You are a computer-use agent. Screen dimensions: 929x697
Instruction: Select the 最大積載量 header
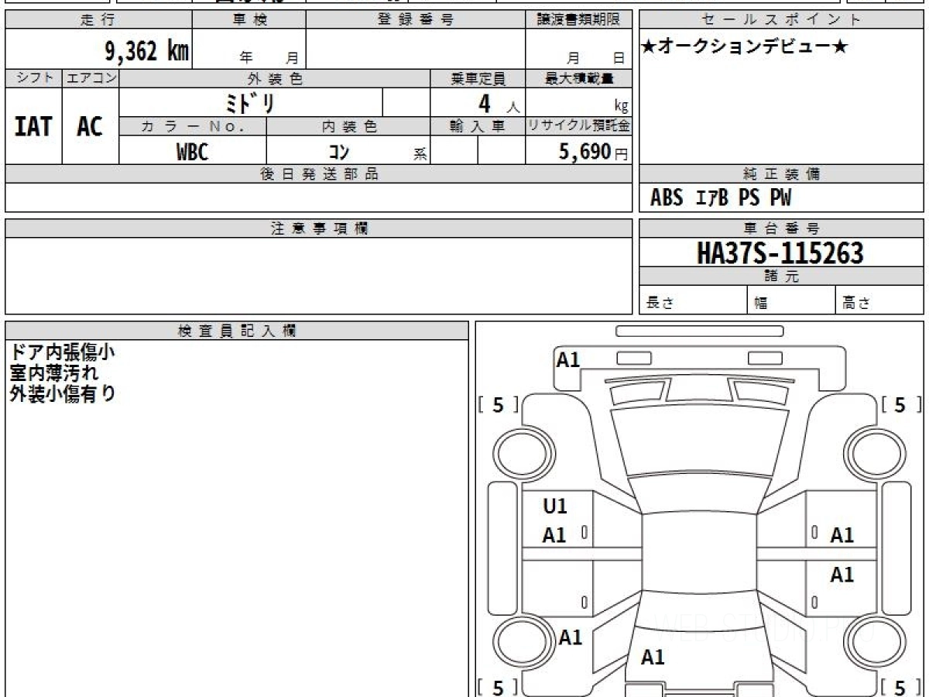click(x=578, y=78)
